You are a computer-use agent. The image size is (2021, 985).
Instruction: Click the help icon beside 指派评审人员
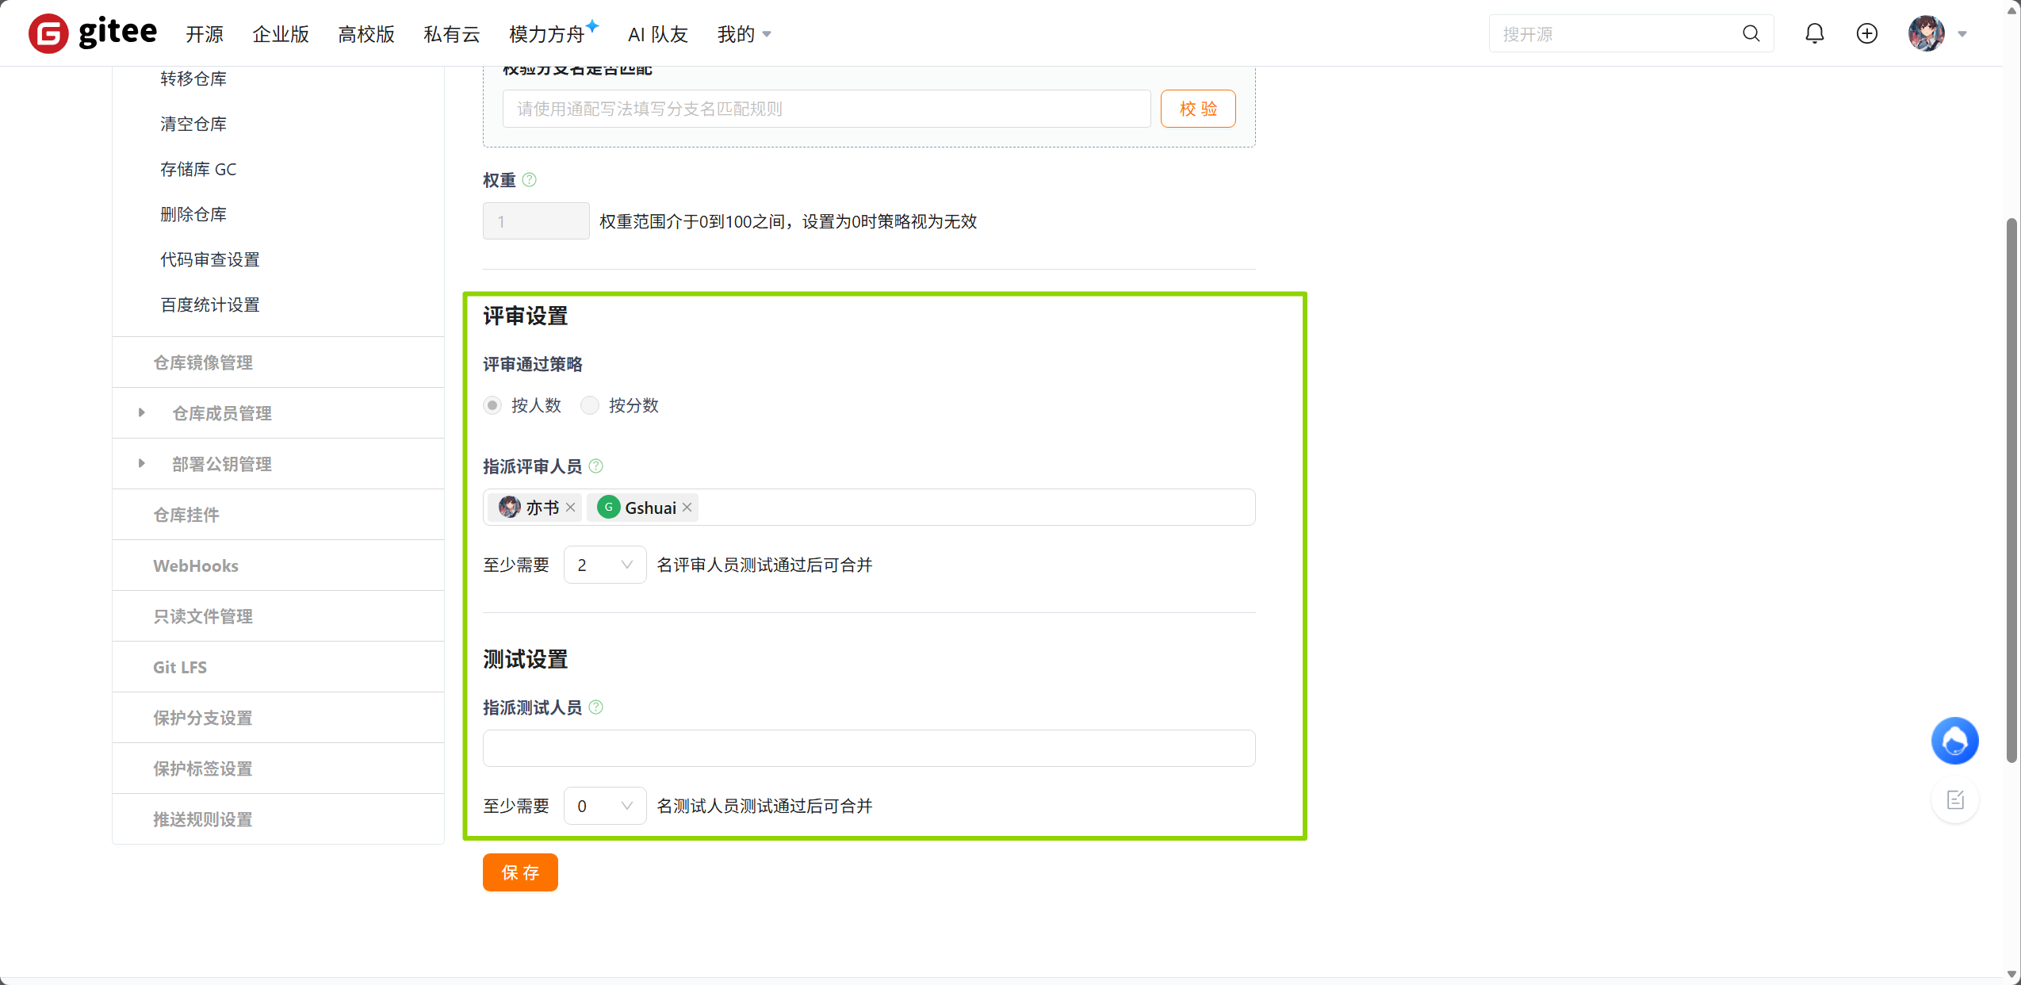596,466
